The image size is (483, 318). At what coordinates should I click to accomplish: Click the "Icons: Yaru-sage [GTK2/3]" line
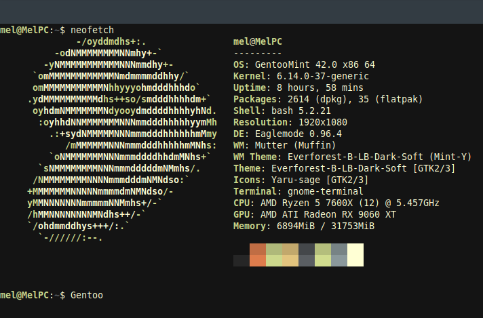tap(301, 180)
